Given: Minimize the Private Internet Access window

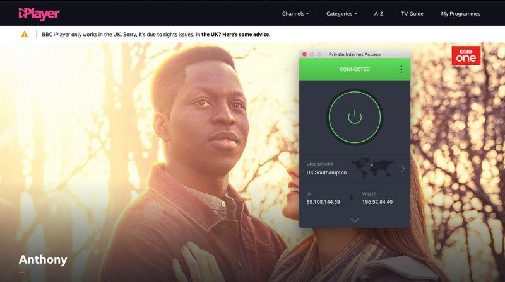Looking at the screenshot, I should tap(312, 54).
